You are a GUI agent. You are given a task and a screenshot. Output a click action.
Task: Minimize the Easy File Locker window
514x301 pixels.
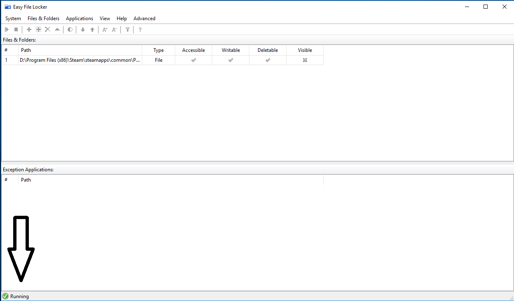coord(467,7)
